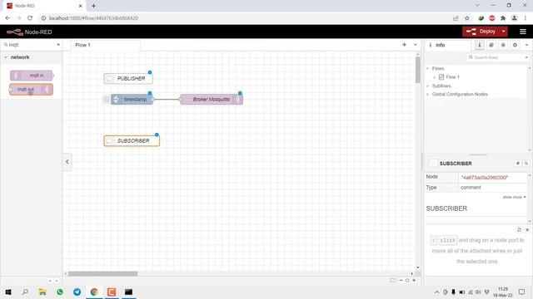Click the timestamp inject node
The height and width of the screenshot is (299, 533).
132,100
